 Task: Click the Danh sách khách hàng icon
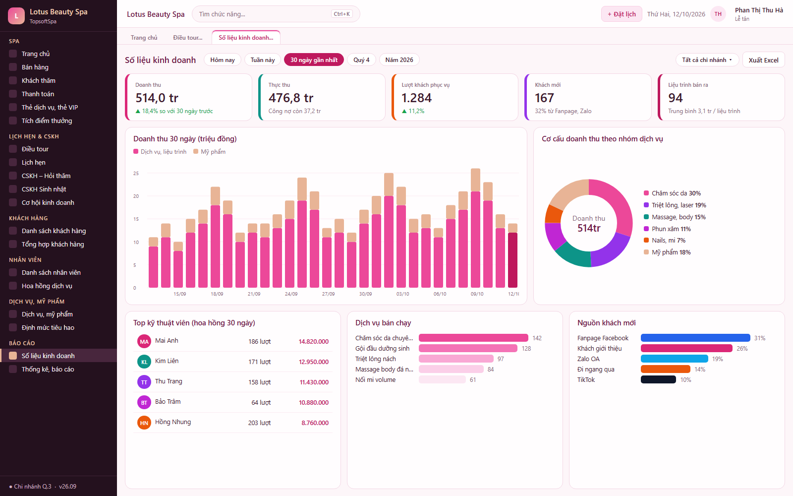[13, 231]
